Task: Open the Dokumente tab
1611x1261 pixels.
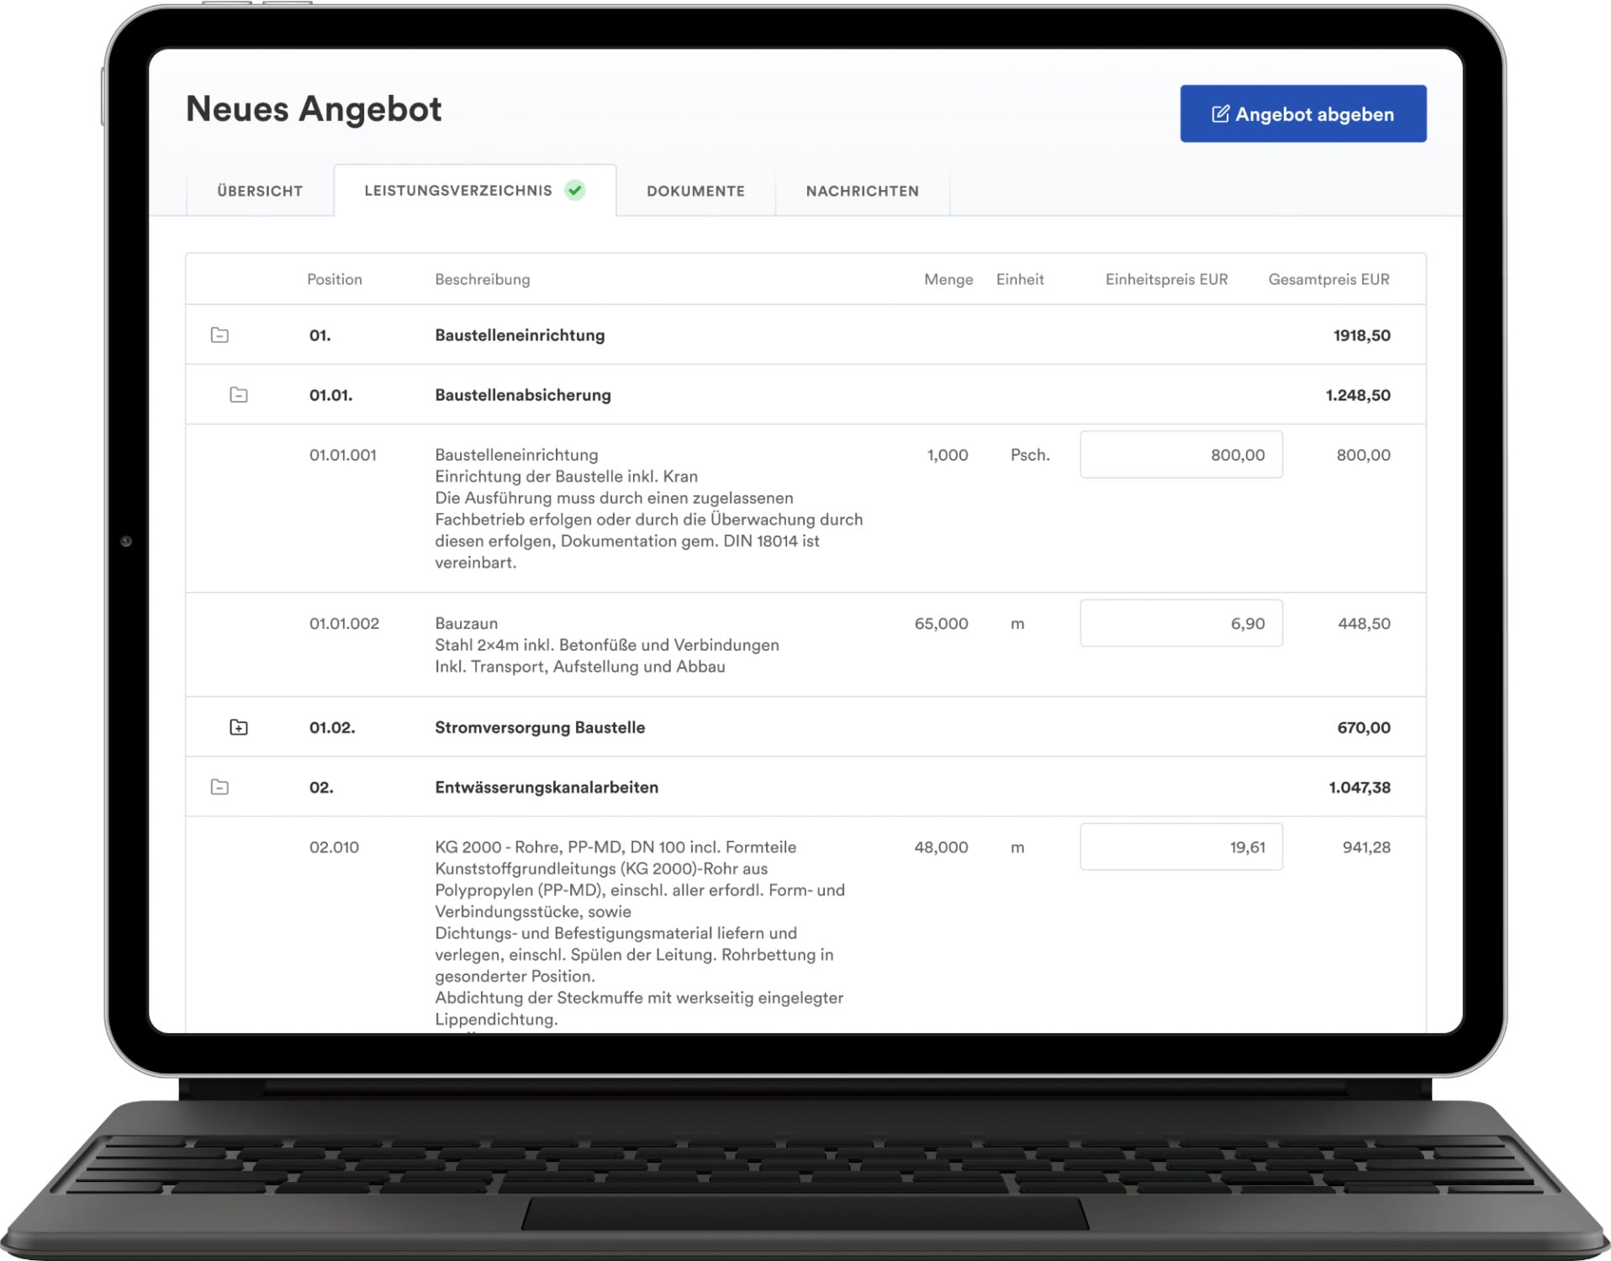Action: [x=695, y=191]
